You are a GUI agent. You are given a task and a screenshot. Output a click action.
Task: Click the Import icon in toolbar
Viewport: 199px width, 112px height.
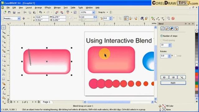point(57,12)
